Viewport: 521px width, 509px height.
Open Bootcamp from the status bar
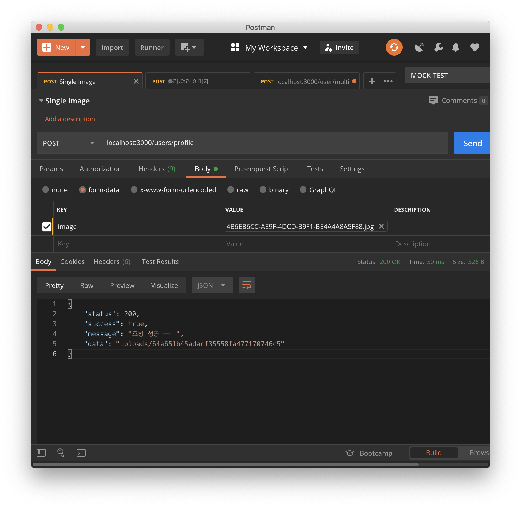369,453
